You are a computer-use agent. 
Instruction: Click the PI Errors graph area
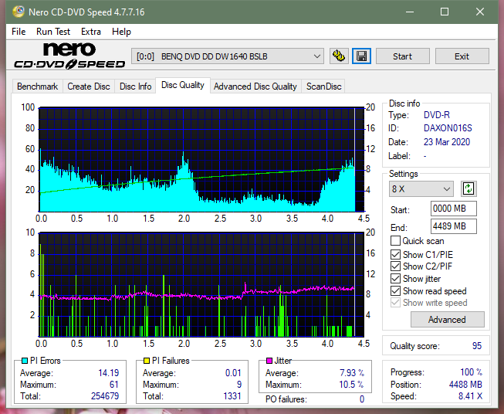[x=201, y=159]
